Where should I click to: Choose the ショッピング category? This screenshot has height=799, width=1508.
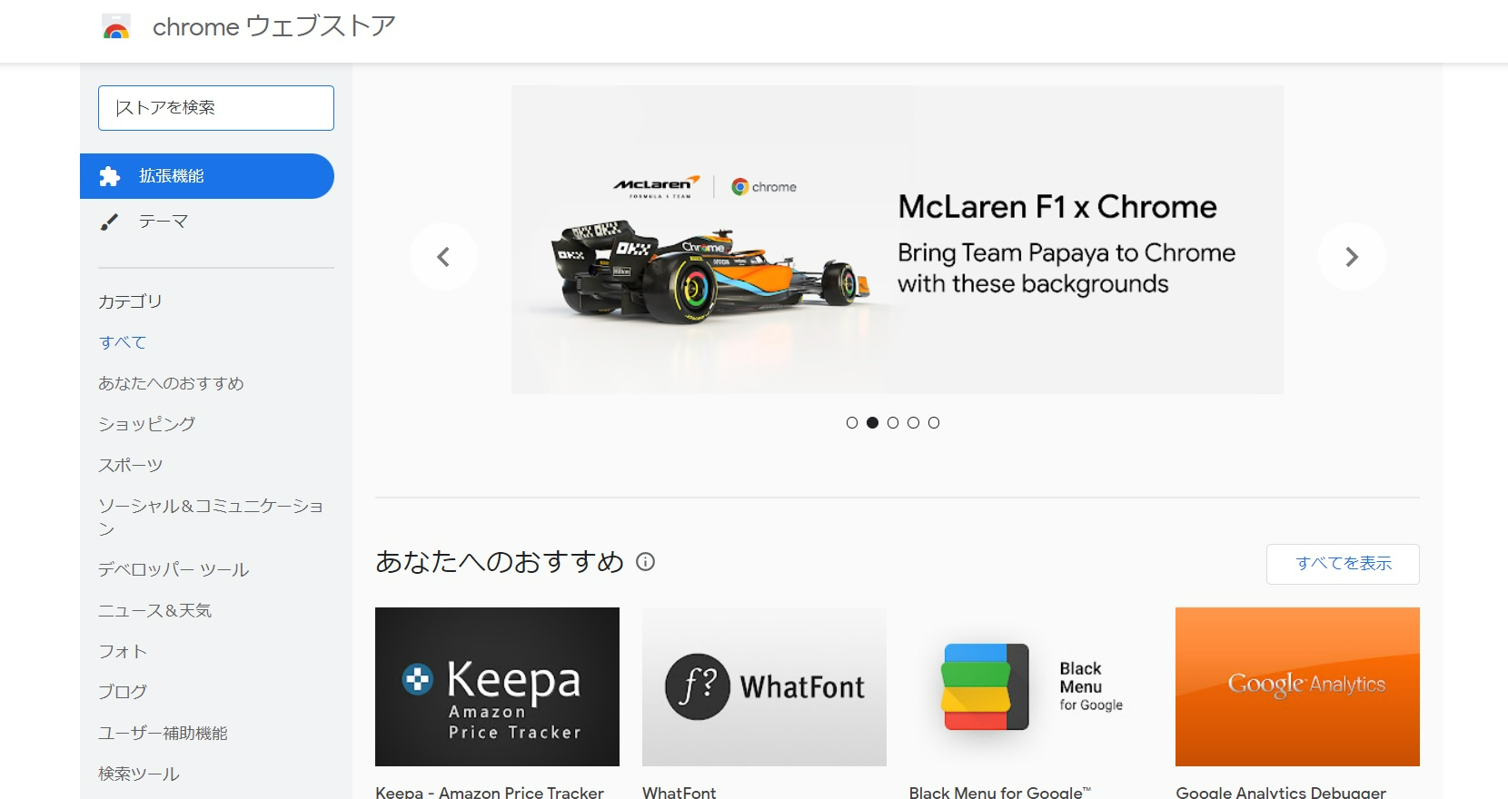coord(146,424)
